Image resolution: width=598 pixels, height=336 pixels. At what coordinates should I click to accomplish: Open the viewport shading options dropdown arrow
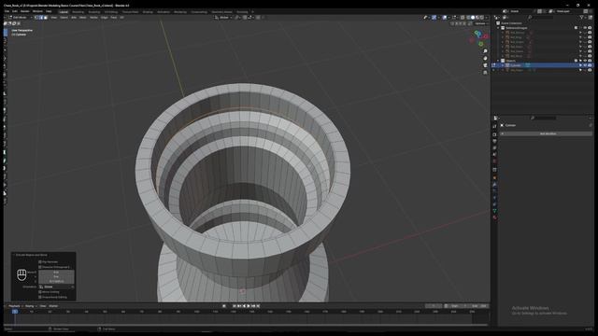tap(487, 18)
